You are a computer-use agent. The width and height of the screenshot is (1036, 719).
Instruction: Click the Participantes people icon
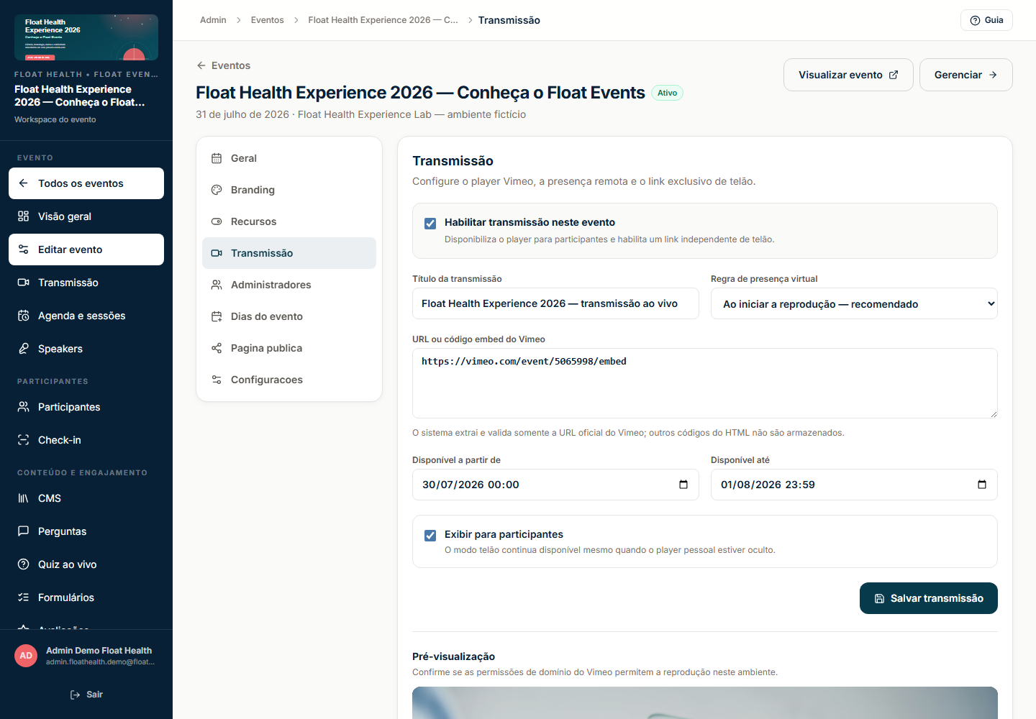pyautogui.click(x=23, y=407)
